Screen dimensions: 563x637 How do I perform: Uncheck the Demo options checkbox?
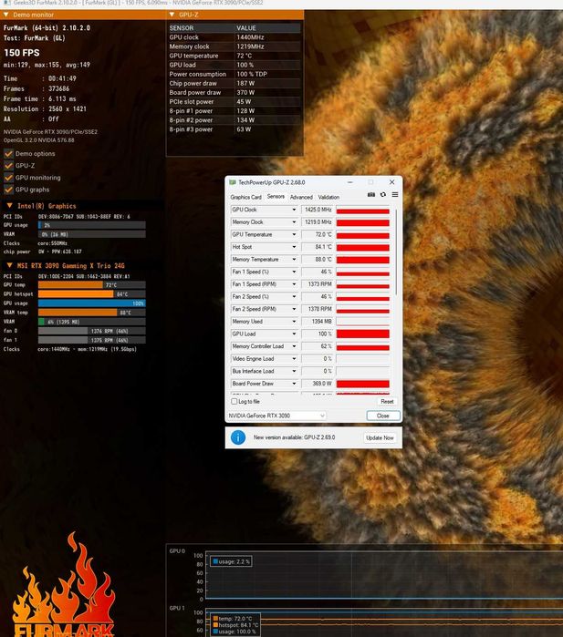8,154
